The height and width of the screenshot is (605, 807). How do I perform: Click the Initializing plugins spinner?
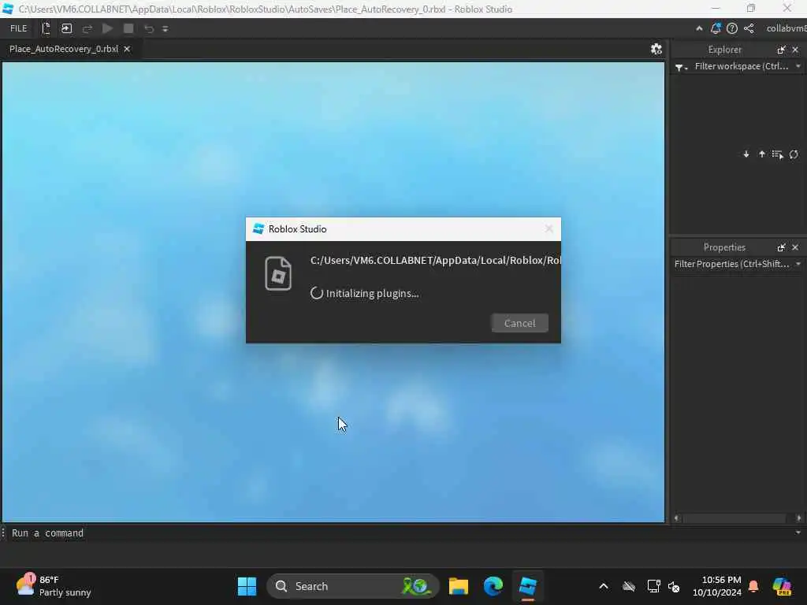click(x=317, y=293)
